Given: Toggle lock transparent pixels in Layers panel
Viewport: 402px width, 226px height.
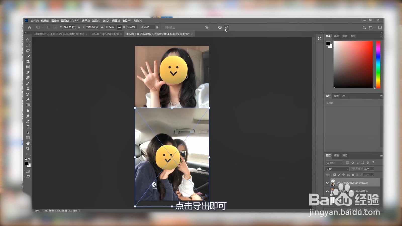Looking at the screenshot, I should click(x=335, y=175).
